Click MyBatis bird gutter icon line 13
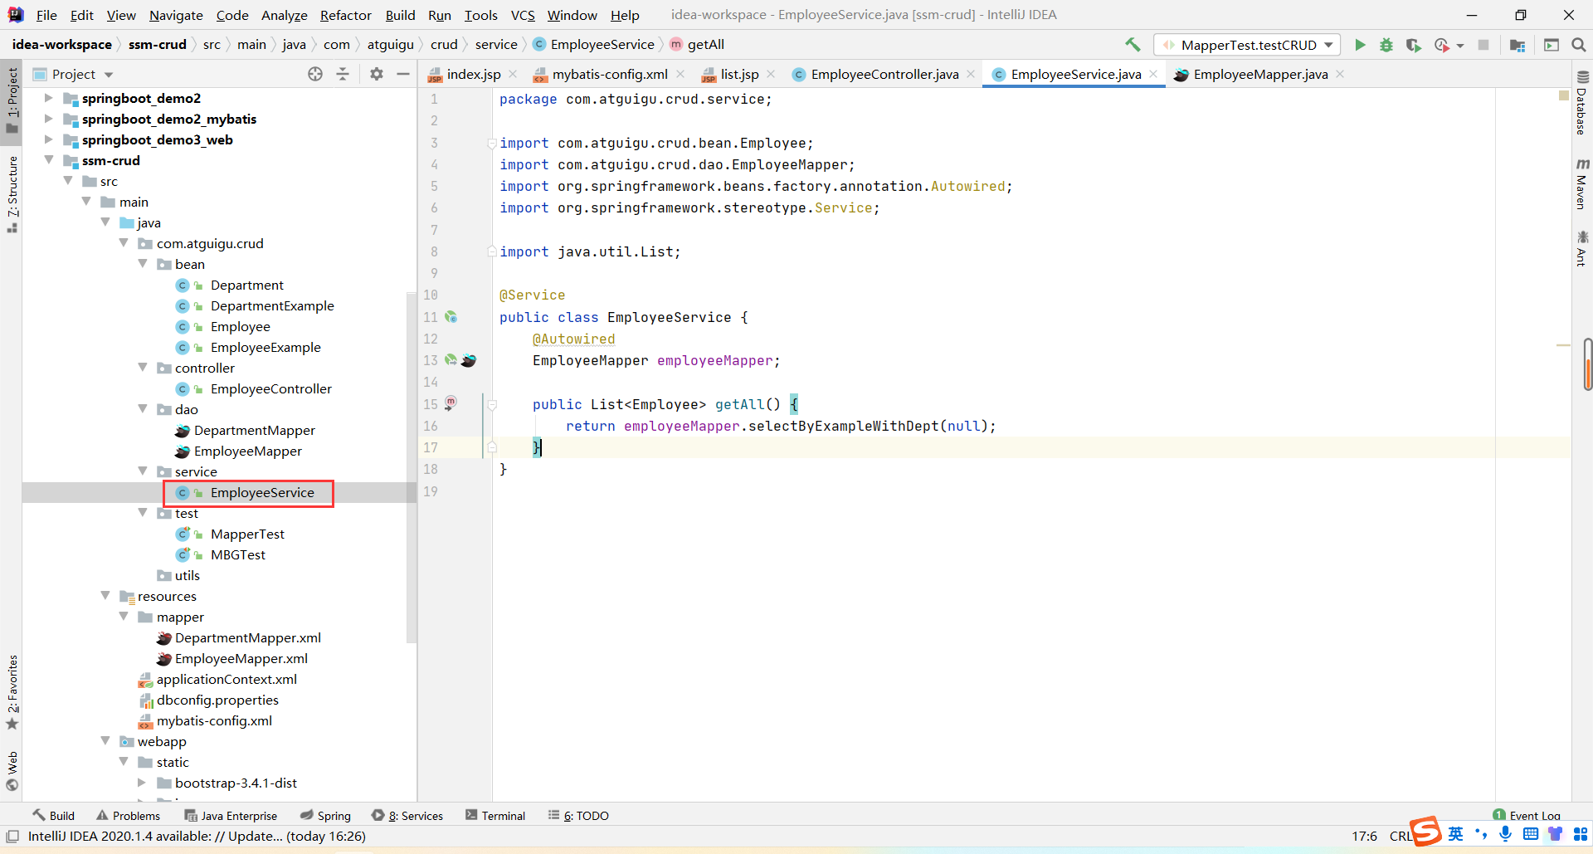This screenshot has width=1593, height=854. point(469,360)
